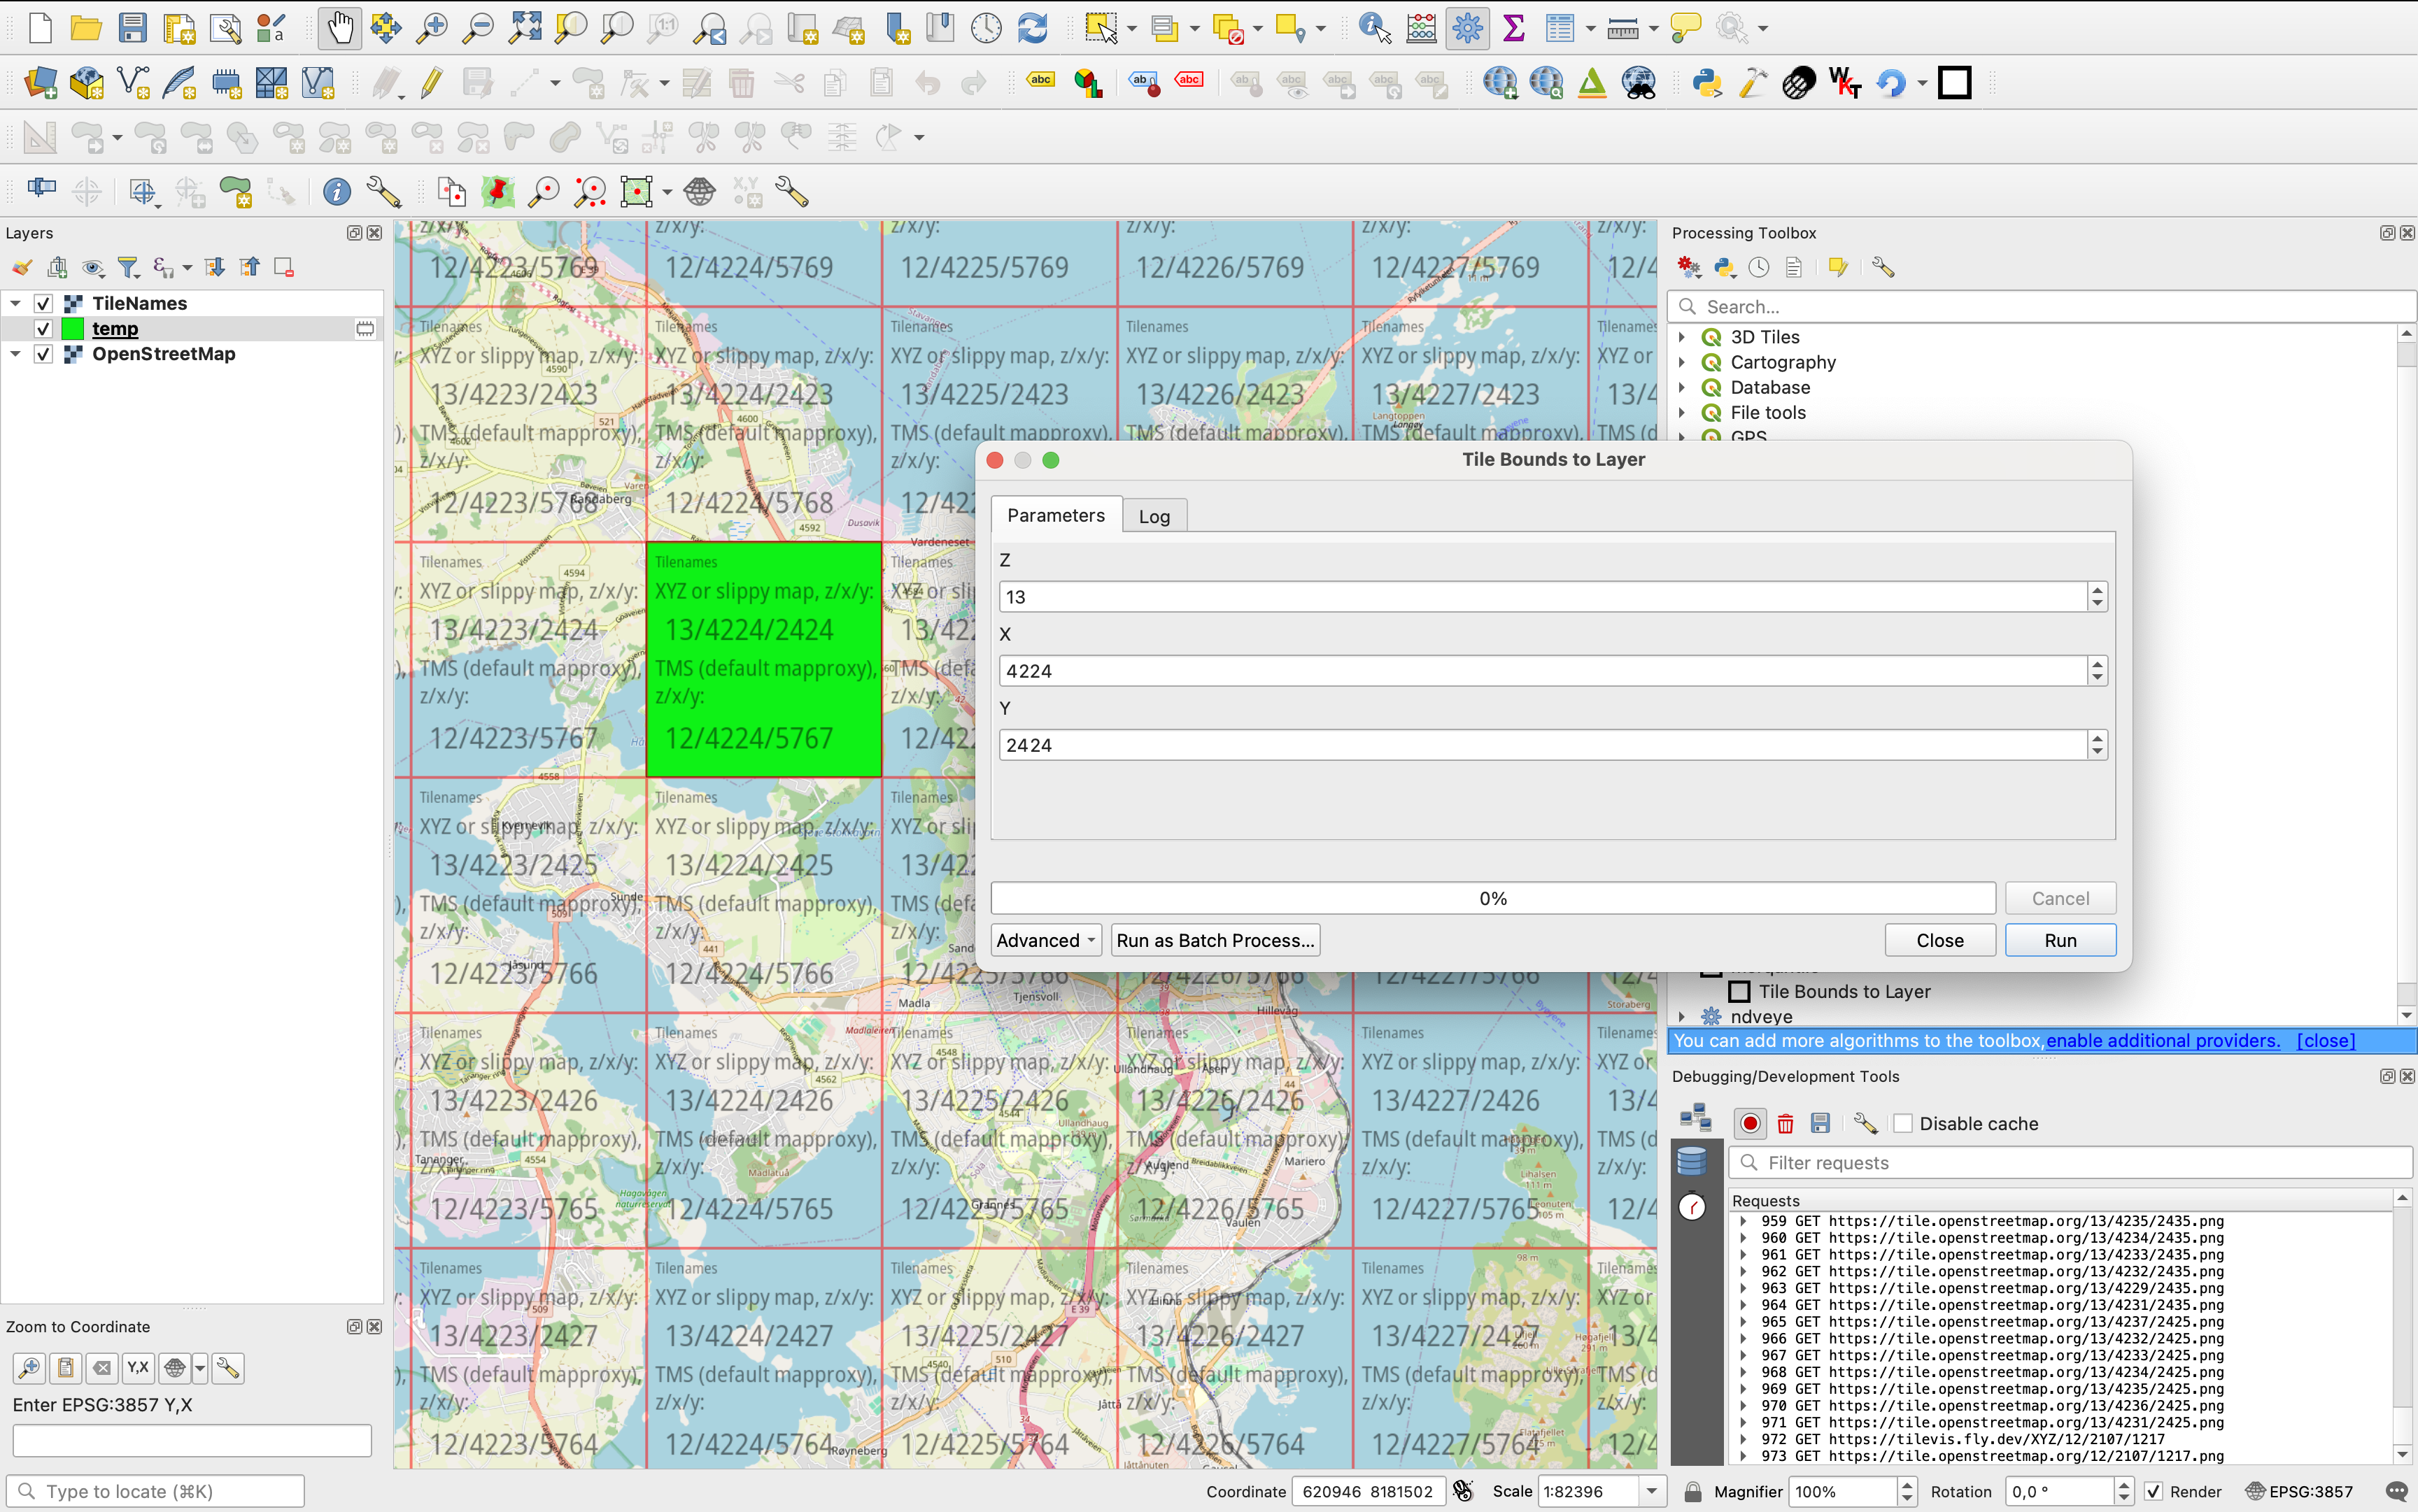The height and width of the screenshot is (1512, 2418).
Task: Open the Python Console icon
Action: click(x=1706, y=83)
